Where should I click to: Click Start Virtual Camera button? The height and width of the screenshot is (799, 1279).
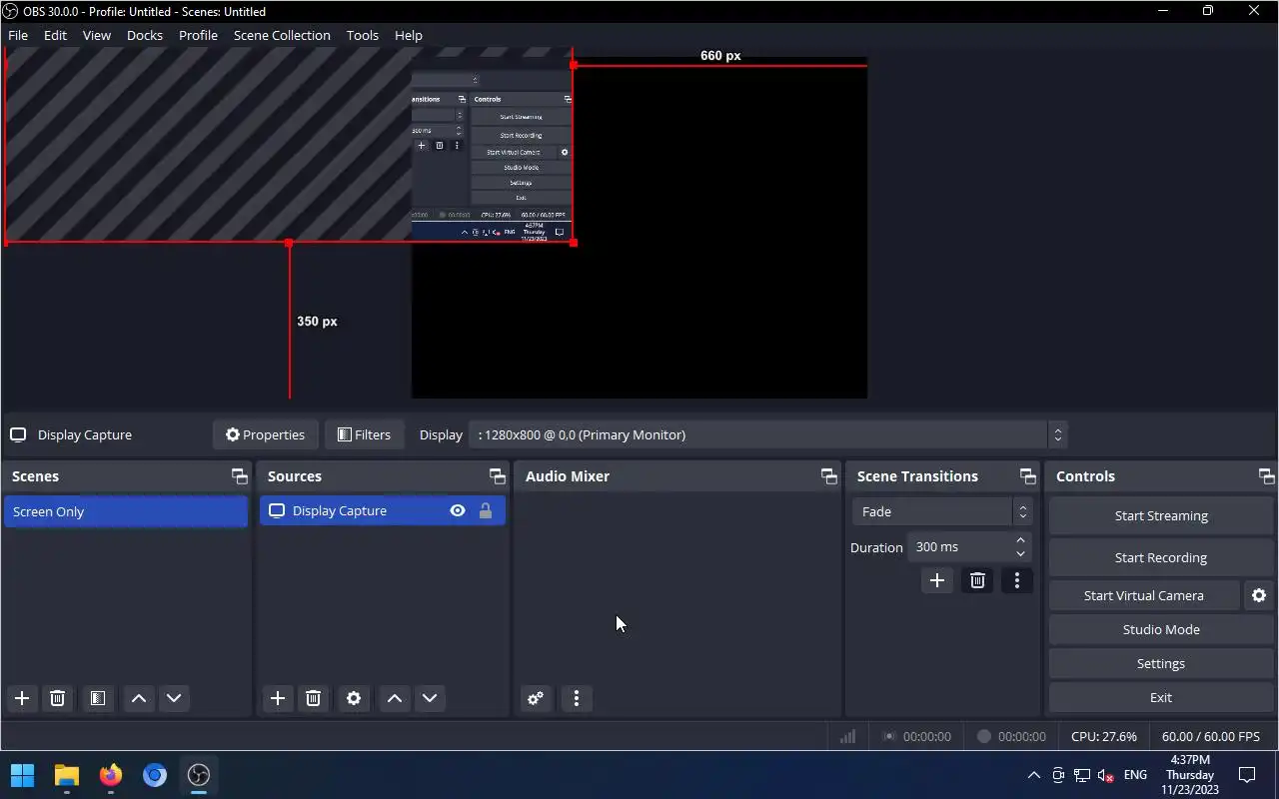1144,595
